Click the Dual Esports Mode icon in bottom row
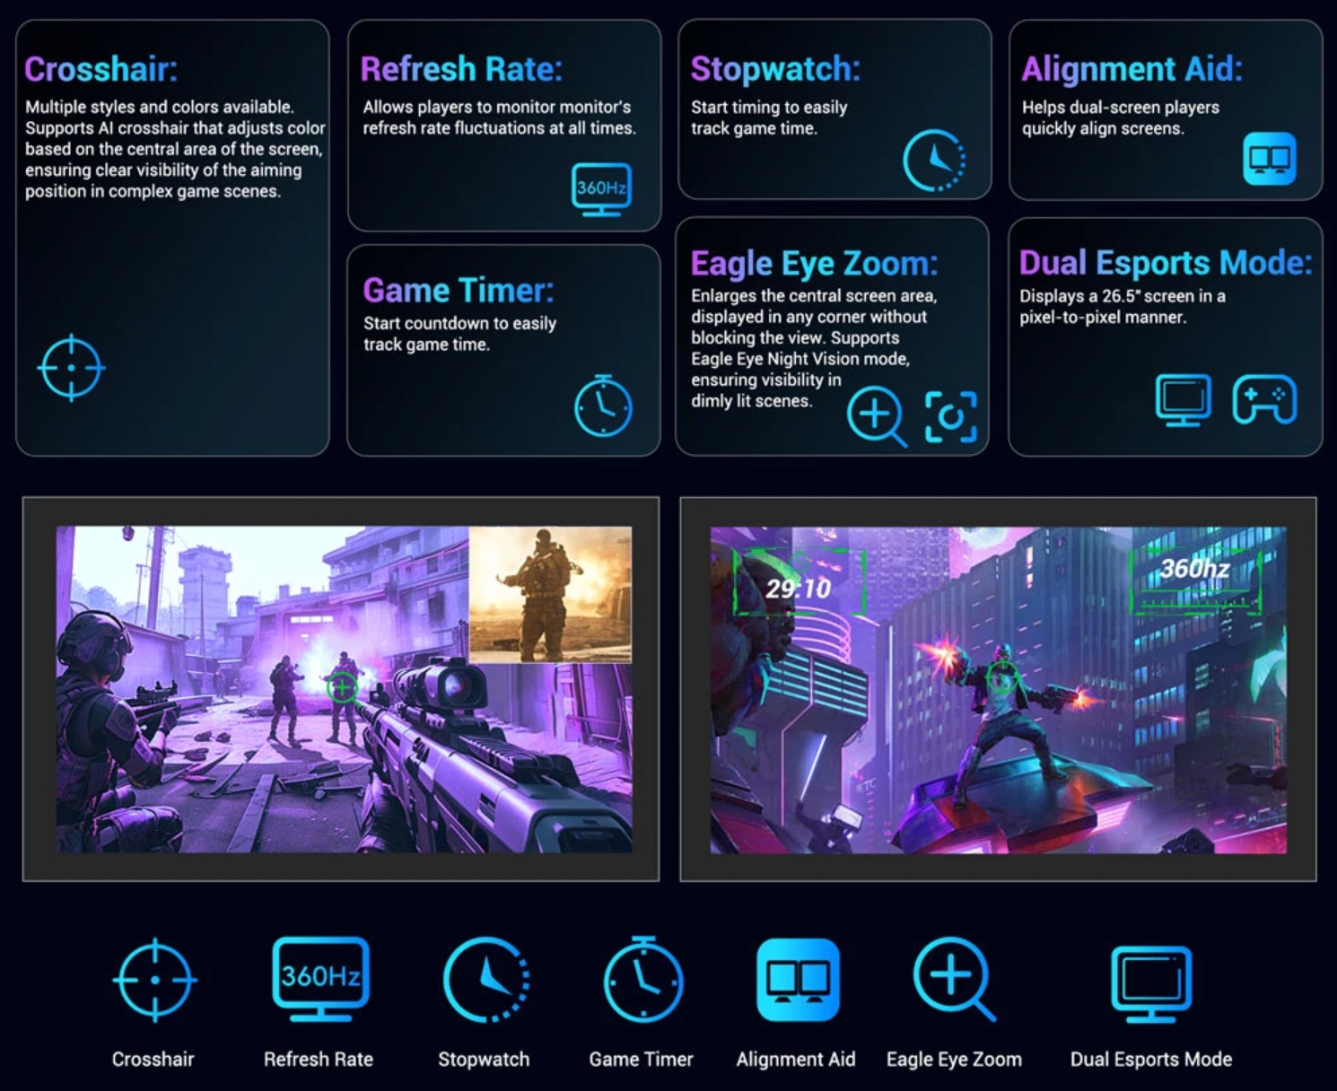1337x1091 pixels. 1151,982
